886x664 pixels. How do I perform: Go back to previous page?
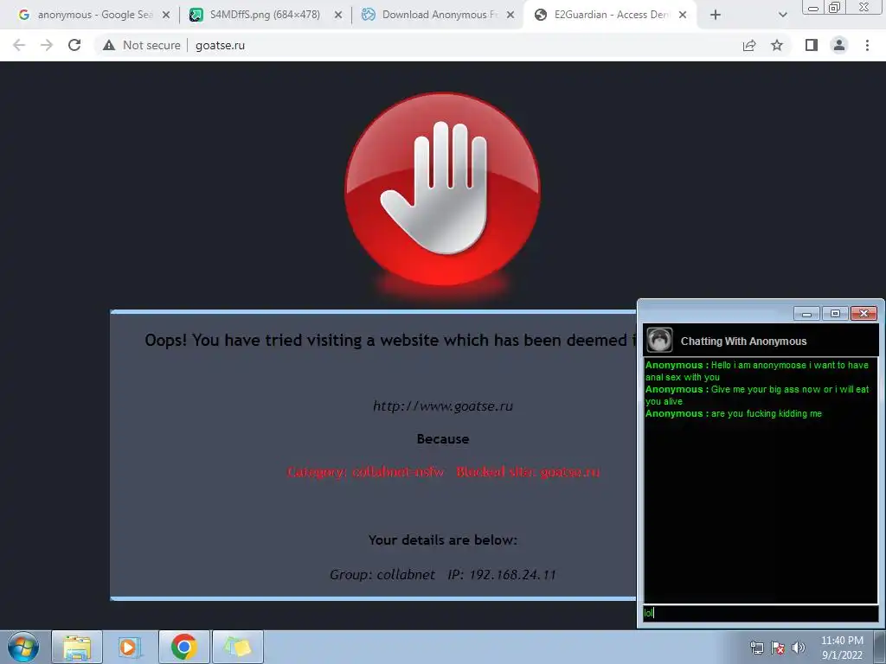point(19,45)
